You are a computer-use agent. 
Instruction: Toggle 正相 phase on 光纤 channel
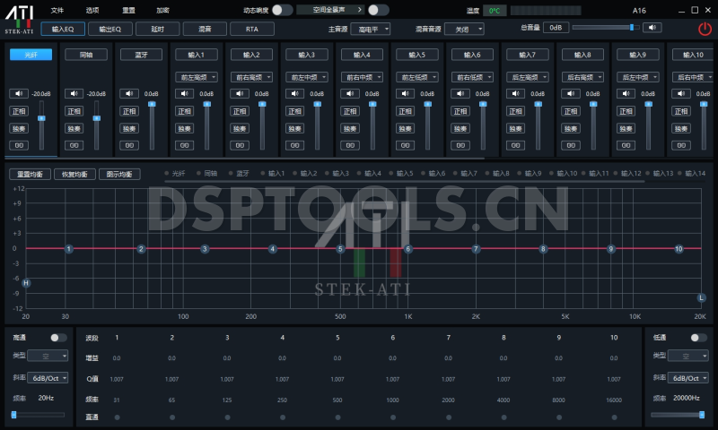pos(19,111)
